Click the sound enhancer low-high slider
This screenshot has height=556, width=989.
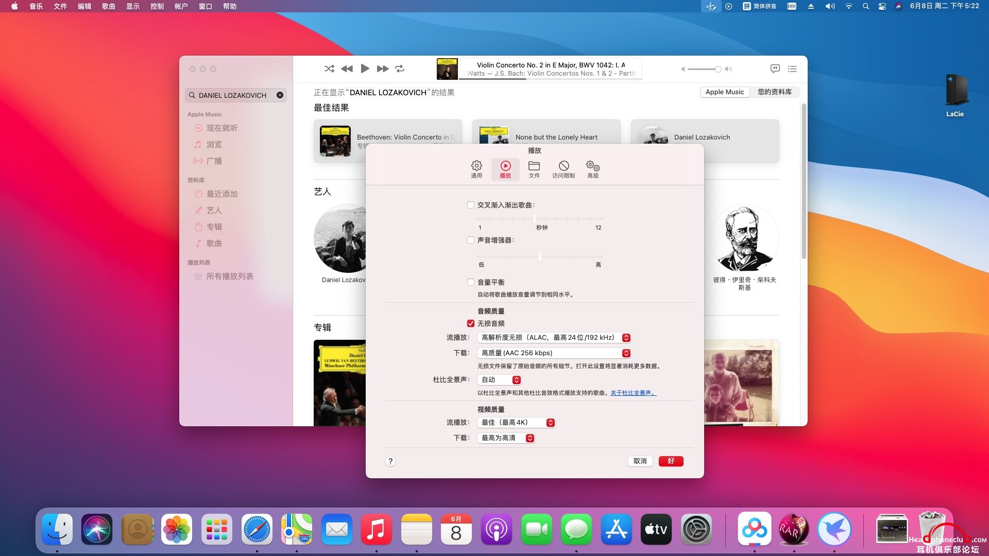(540, 256)
